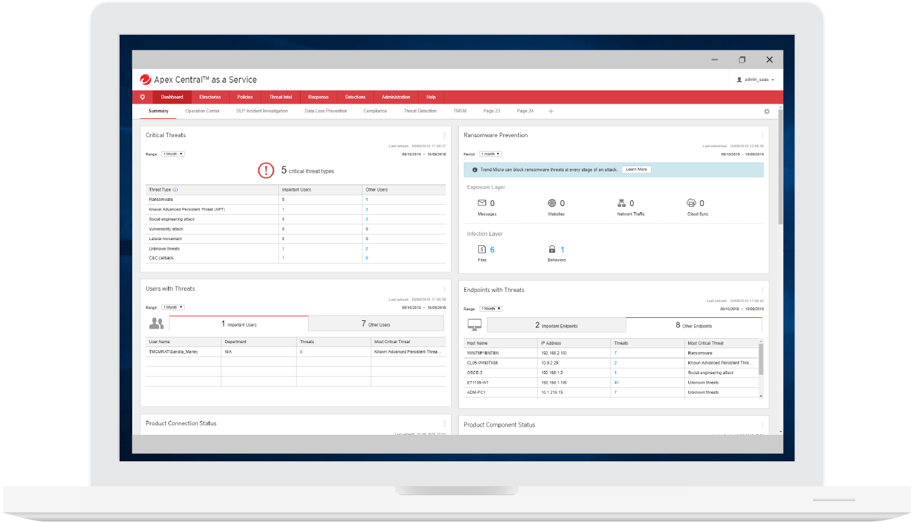911x522 pixels.
Task: Open Critical Threats widget options menu
Action: [445, 135]
